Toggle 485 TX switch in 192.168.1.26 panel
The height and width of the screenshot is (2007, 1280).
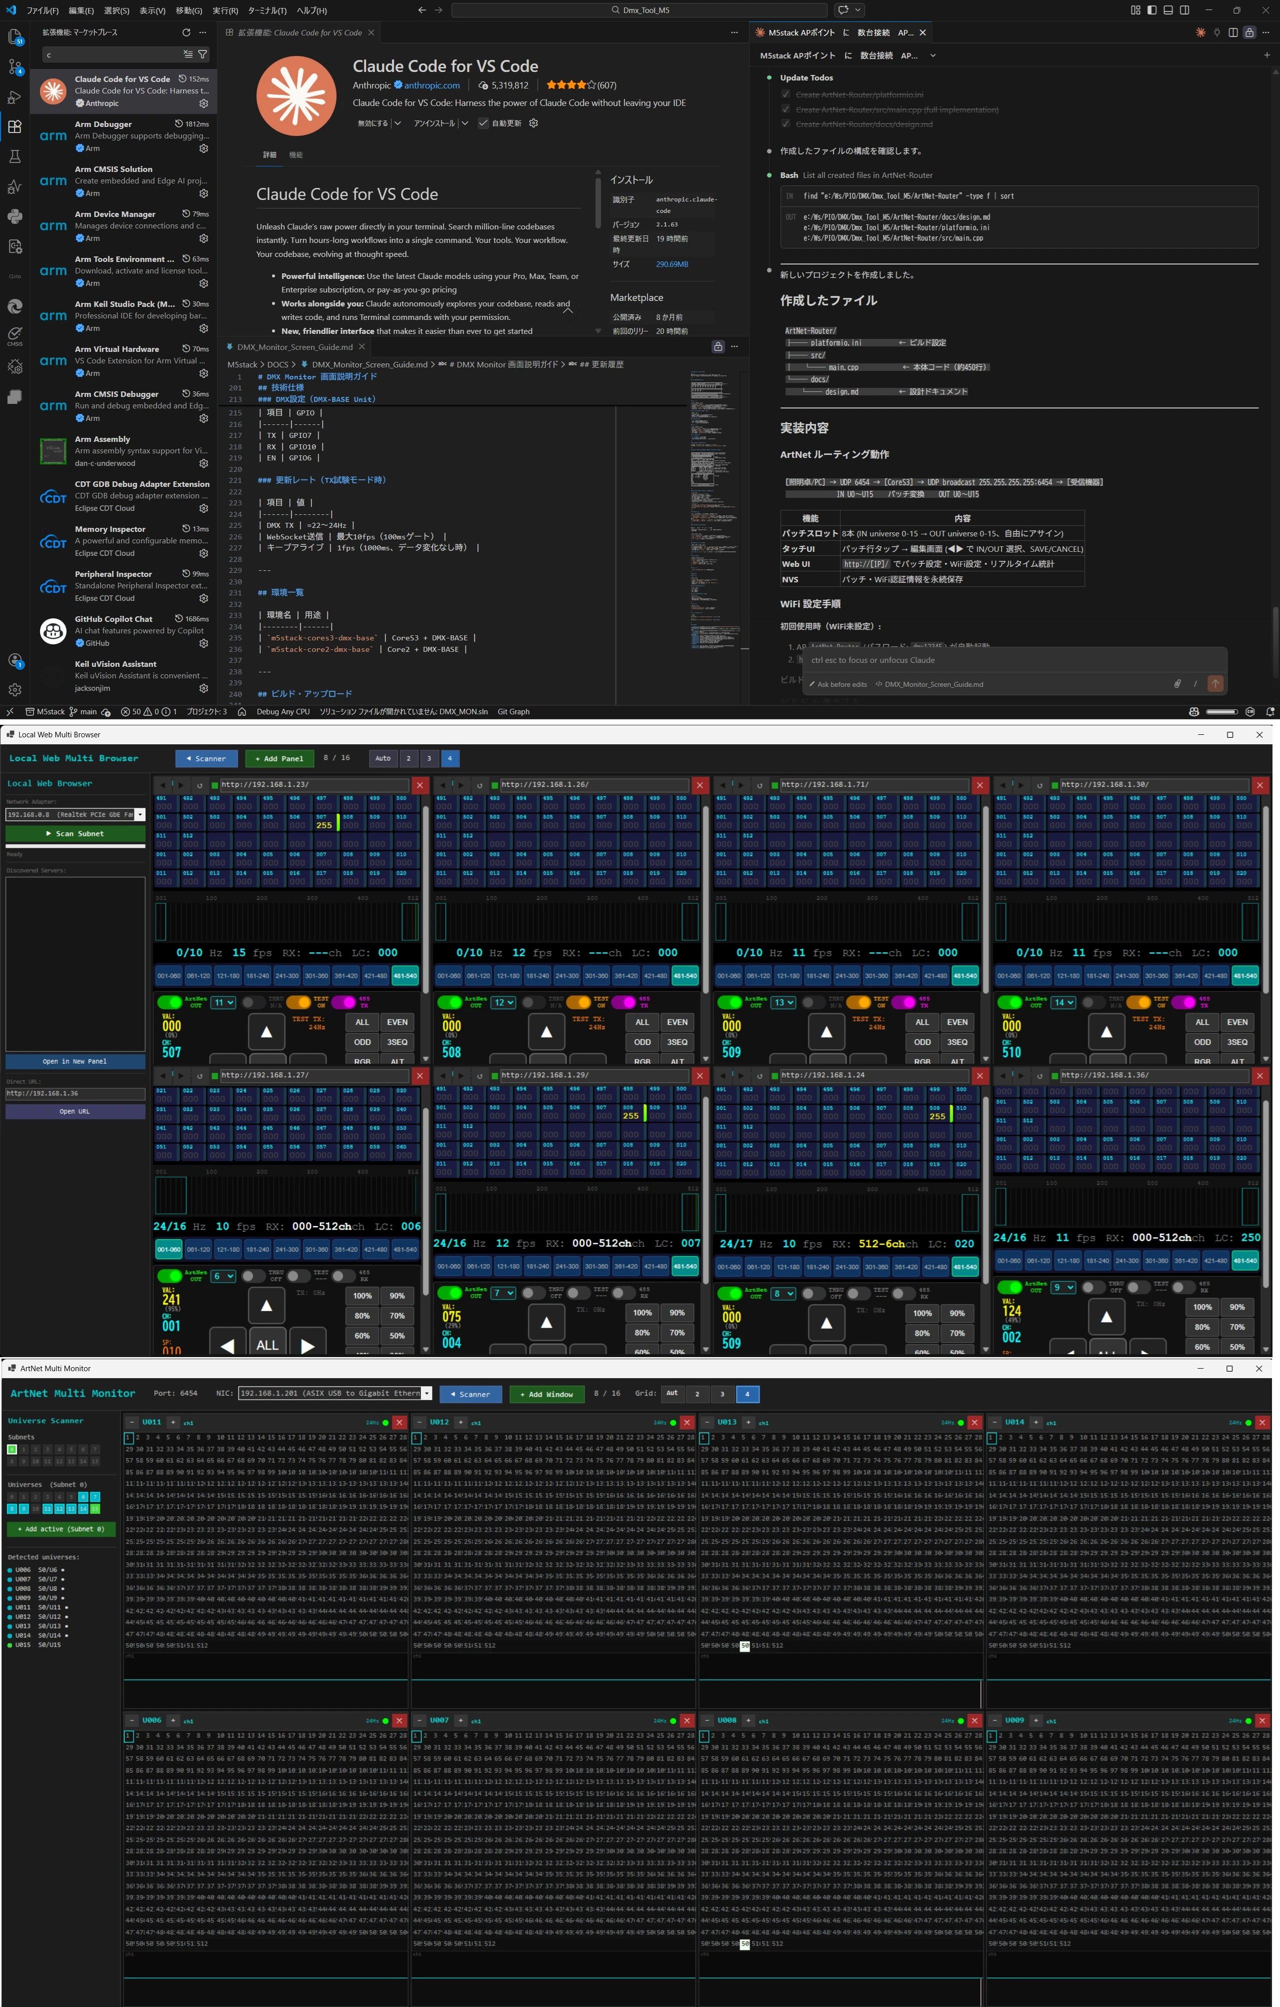coord(623,1002)
